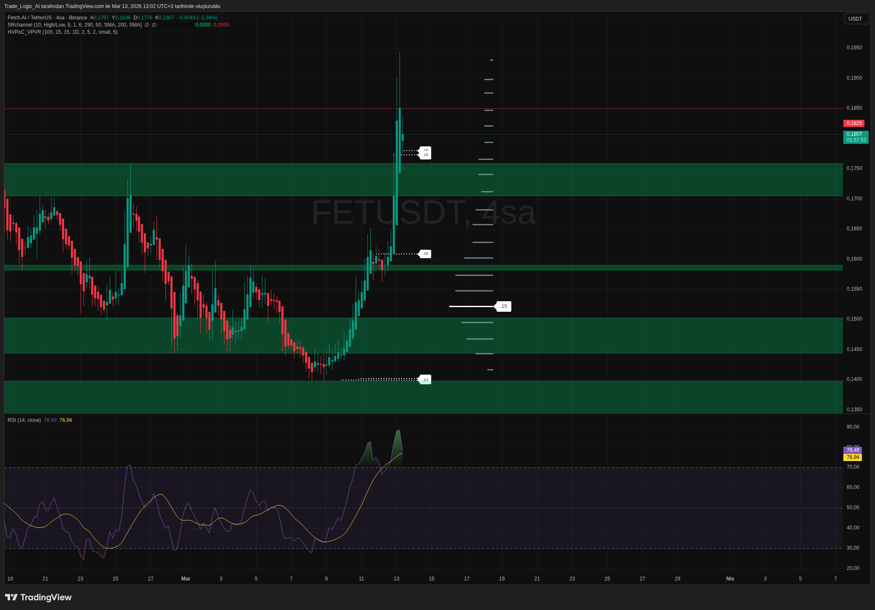Click the .14 level label
The height and width of the screenshot is (610, 875).
pyautogui.click(x=425, y=380)
